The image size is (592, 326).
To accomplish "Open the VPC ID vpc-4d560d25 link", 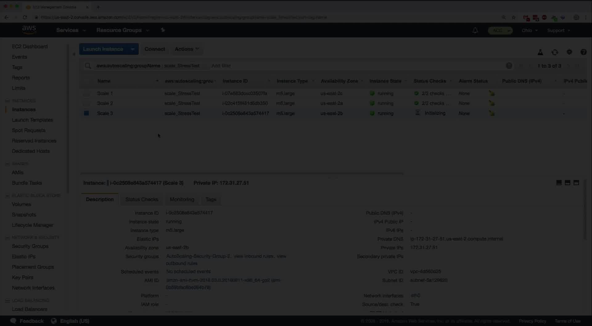I will pos(425,271).
